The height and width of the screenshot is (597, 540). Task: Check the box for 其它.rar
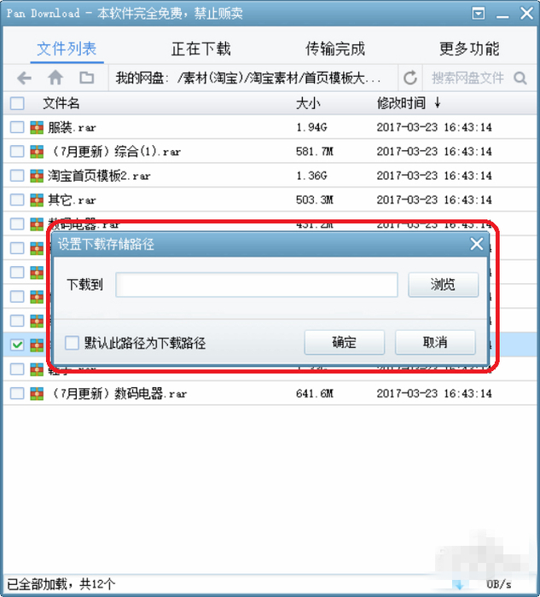coord(17,200)
